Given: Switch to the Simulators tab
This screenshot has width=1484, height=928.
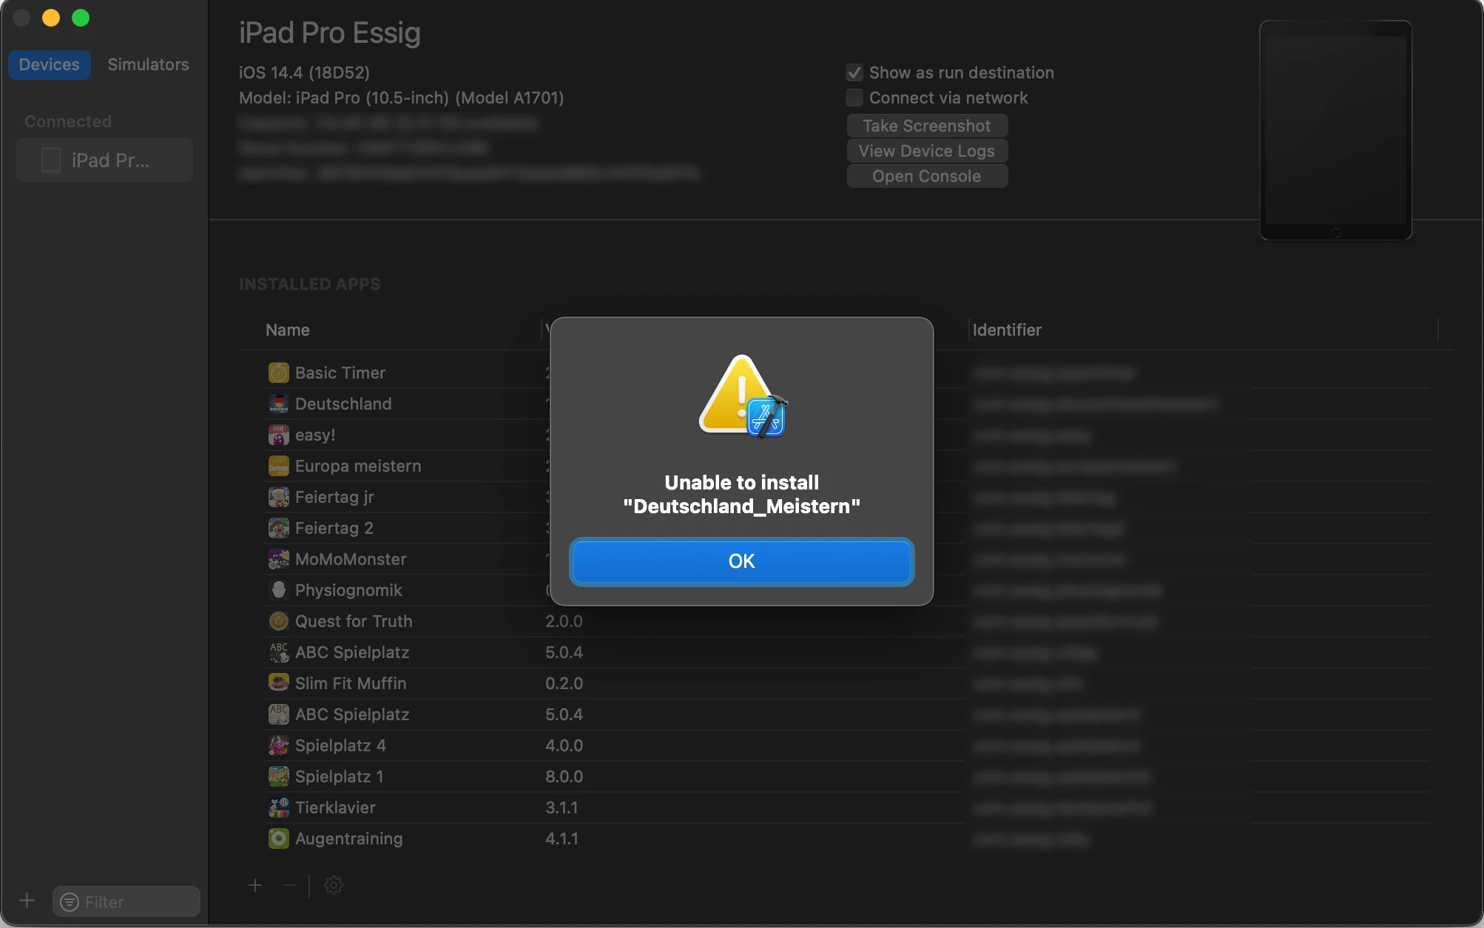Looking at the screenshot, I should pos(148,64).
